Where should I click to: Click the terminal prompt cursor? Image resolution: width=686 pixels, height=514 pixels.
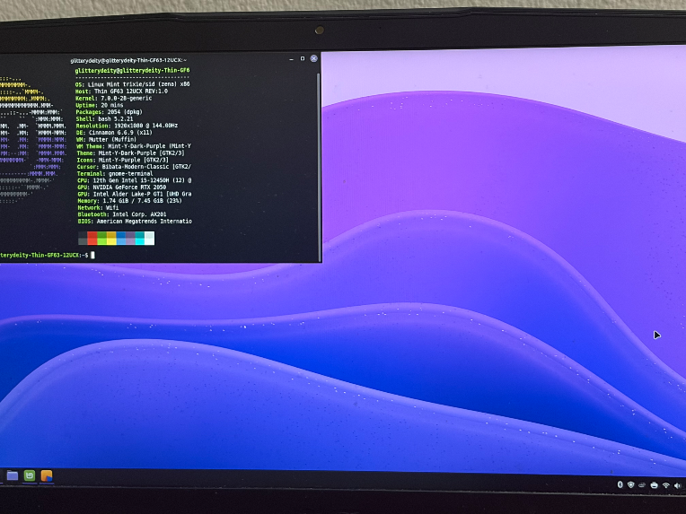tap(92, 255)
